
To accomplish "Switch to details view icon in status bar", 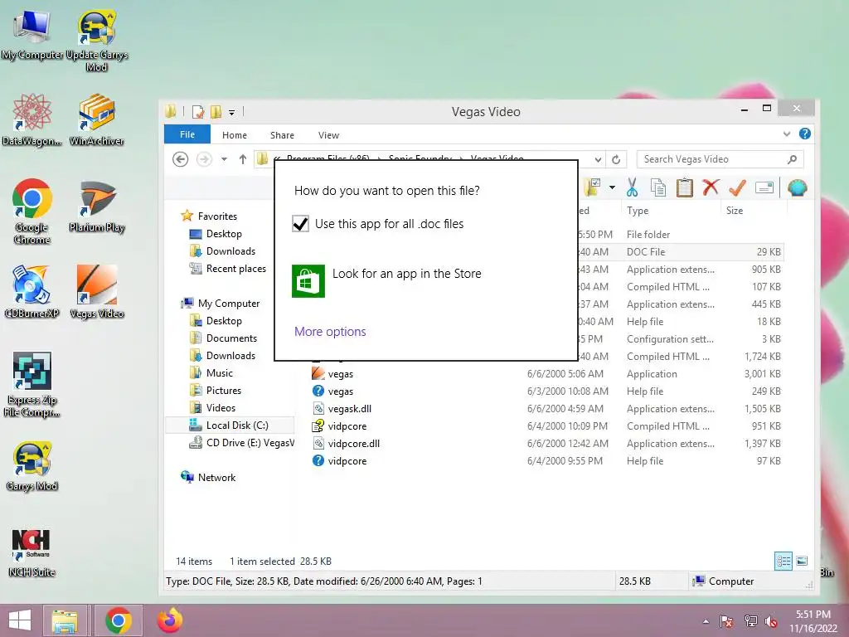I will tap(784, 562).
